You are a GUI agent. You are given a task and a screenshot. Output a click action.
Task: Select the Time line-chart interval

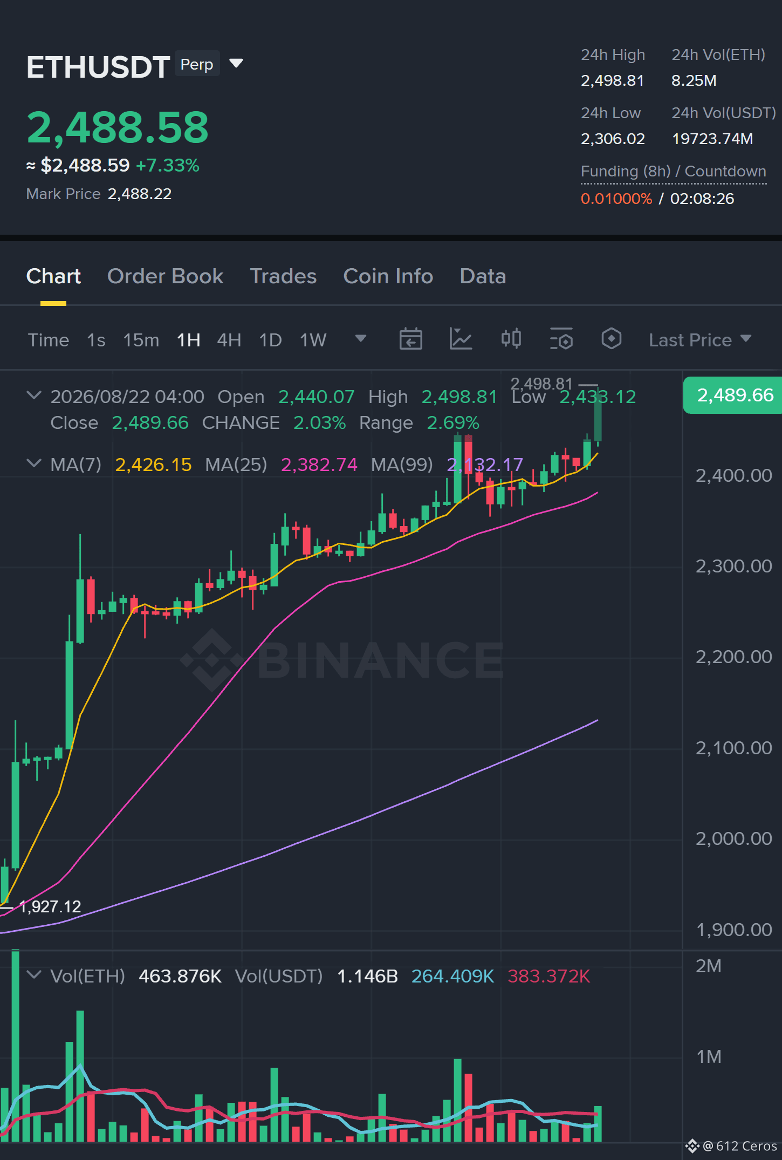tap(49, 340)
